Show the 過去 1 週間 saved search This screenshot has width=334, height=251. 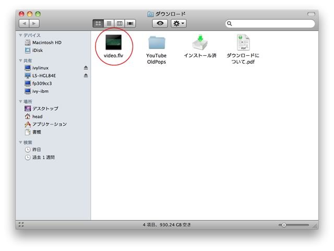click(x=43, y=157)
